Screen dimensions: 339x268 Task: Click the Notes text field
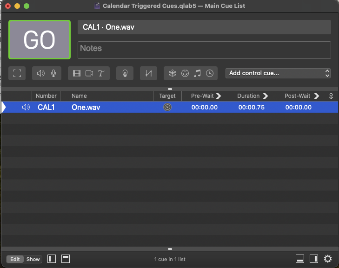[x=204, y=50]
